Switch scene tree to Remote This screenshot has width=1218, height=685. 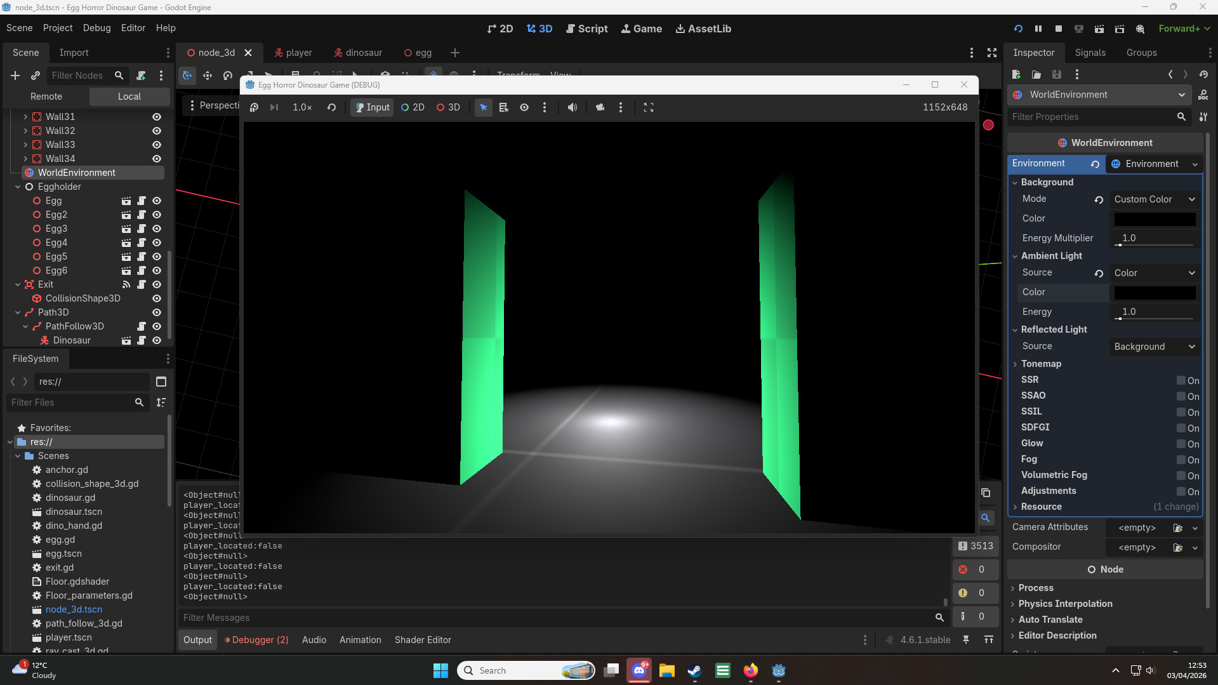click(46, 96)
